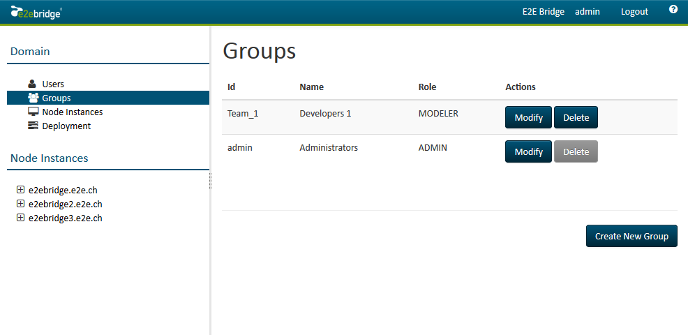
Task: Expand the e2ebridge3.e2e.ch node
Action: point(20,218)
